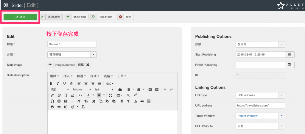Screen dimensions: 305x134
Task: Click the insert image icon
Action: tap(72, 95)
